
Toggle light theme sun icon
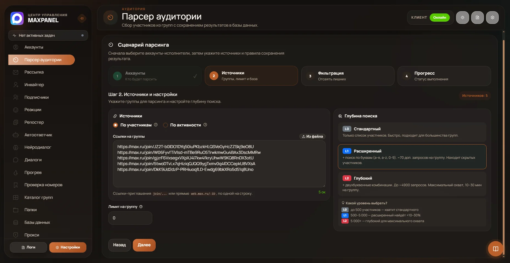tap(462, 18)
